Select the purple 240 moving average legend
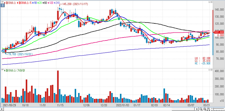225x111 pixels. [x=57, y=3]
